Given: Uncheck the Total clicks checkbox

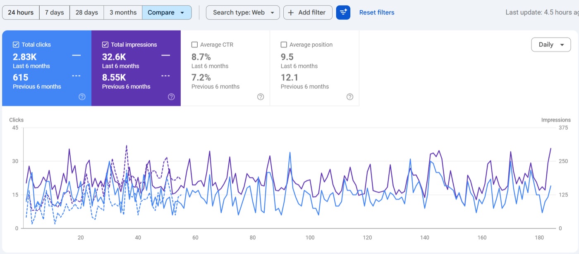Looking at the screenshot, I should click(16, 45).
